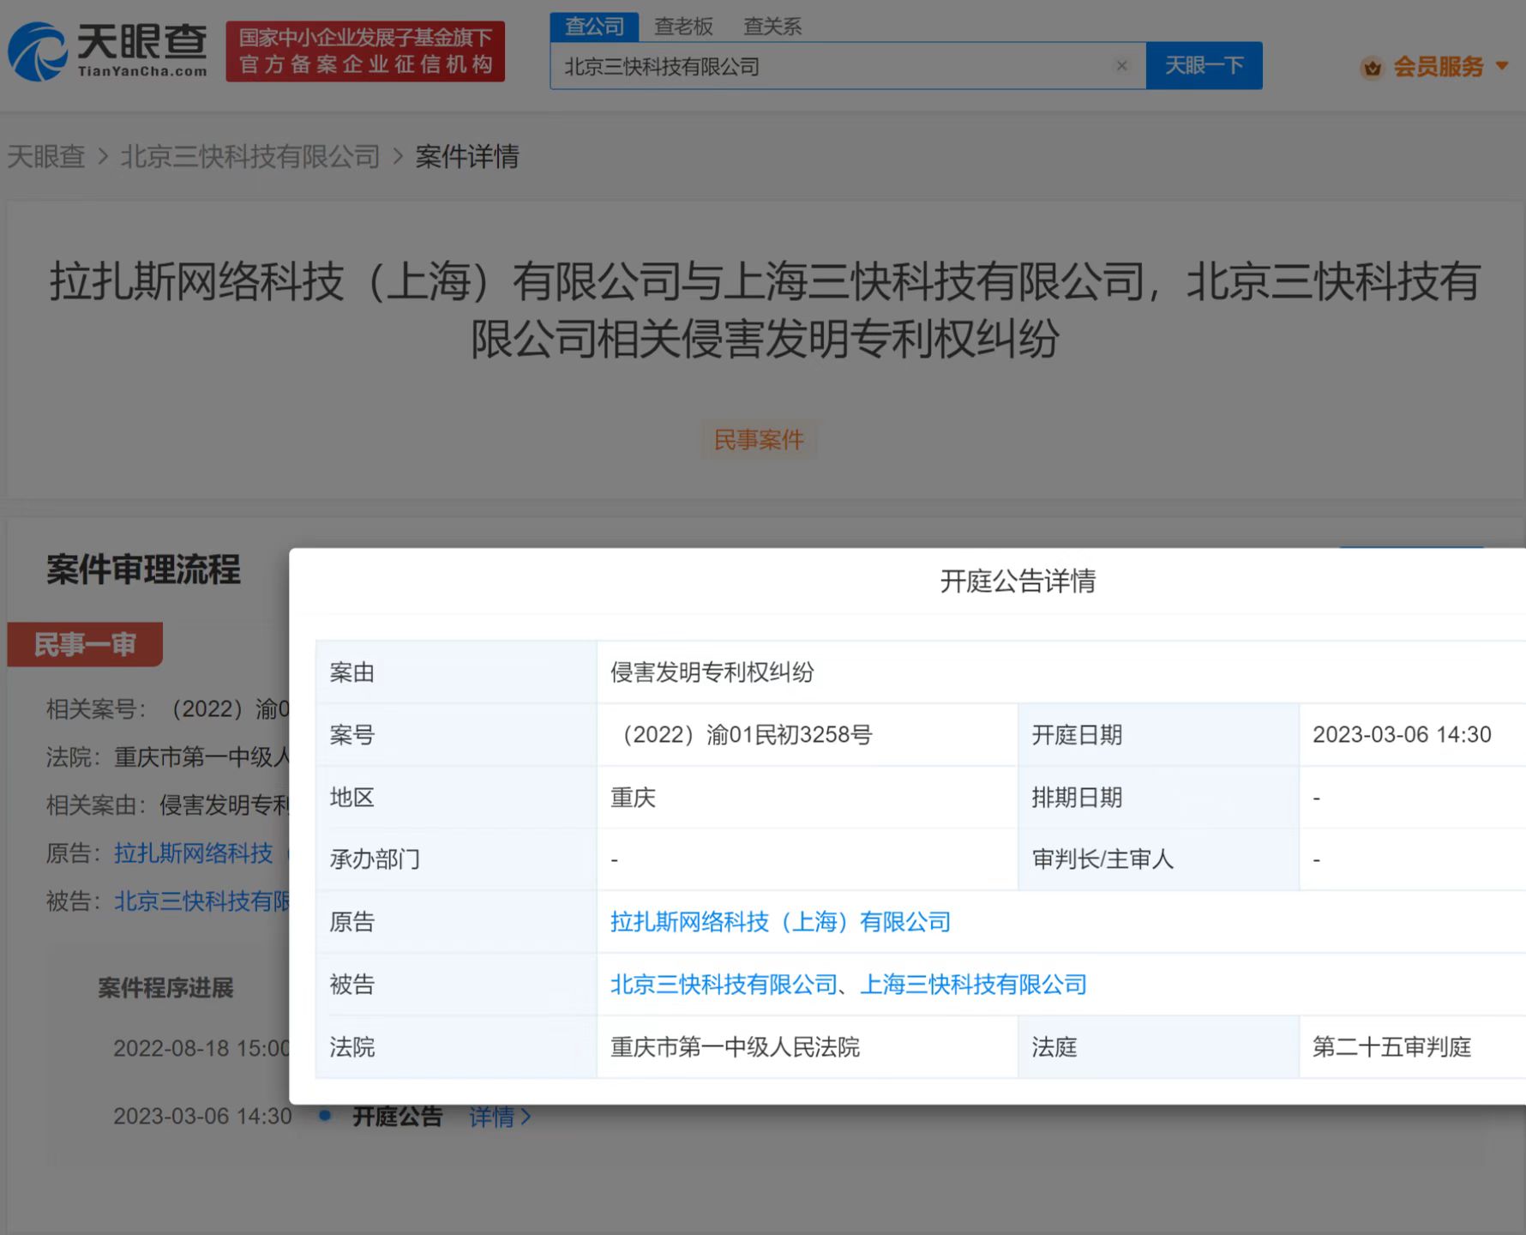The height and width of the screenshot is (1235, 1526).
Task: Open plaintiff 拉扎斯网络科技 link in the popup
Action: click(x=780, y=922)
